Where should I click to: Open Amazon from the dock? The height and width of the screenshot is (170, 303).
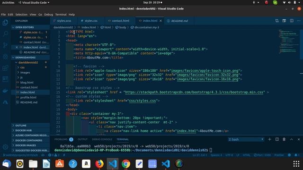coord(86,164)
